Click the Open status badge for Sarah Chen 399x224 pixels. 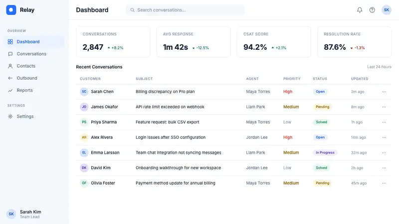click(x=320, y=92)
